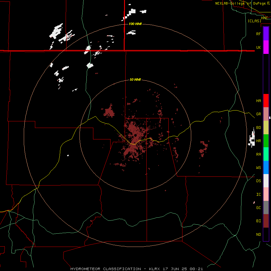Select the BD yellow legend swatch

click(266, 128)
